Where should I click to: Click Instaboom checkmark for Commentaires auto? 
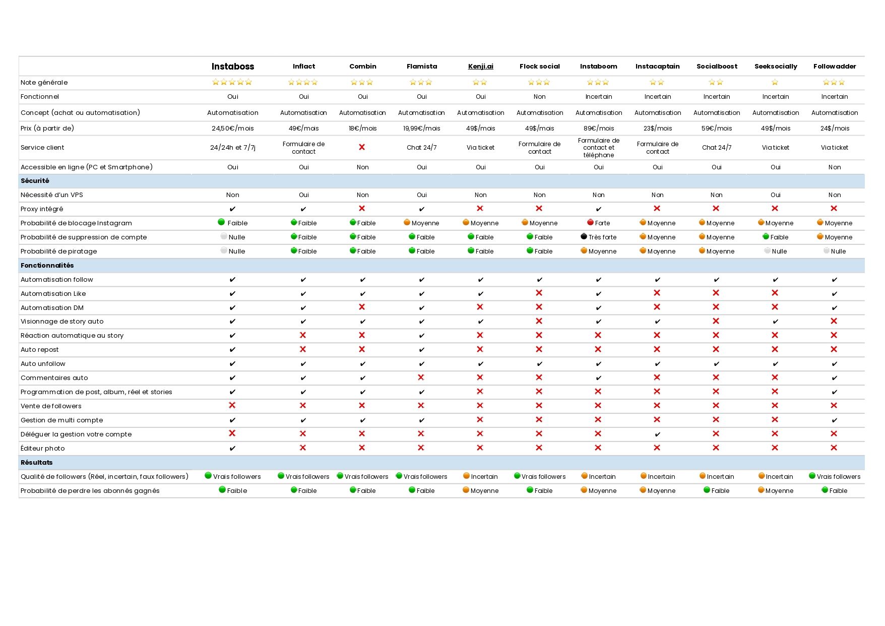599,378
